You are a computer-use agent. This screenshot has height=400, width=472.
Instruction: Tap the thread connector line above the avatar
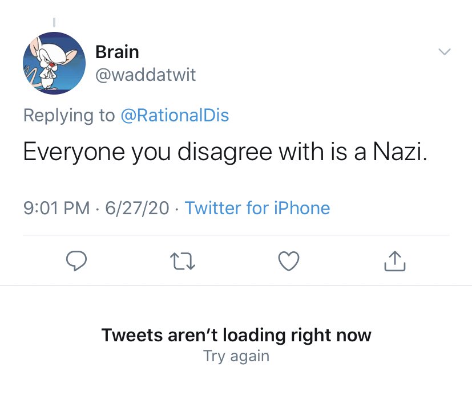[x=54, y=23]
